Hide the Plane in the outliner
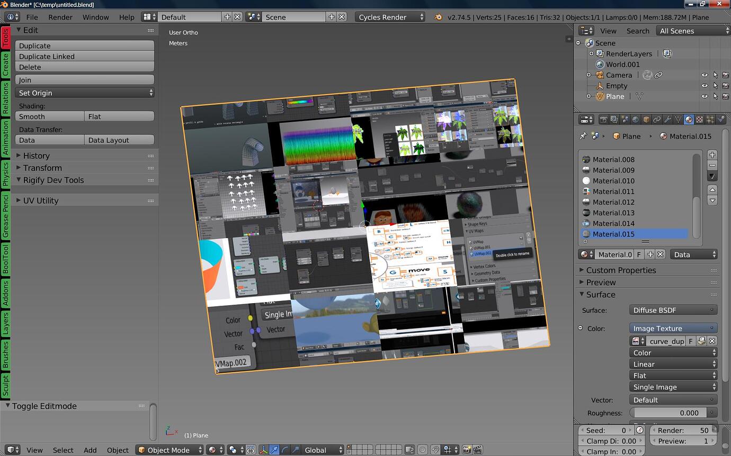The image size is (731, 456). (705, 96)
